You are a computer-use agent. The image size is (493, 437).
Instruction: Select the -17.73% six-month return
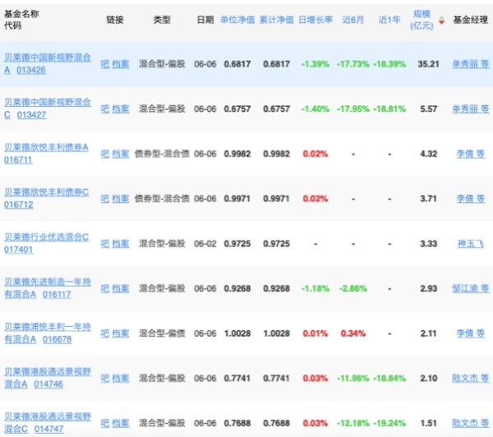353,64
